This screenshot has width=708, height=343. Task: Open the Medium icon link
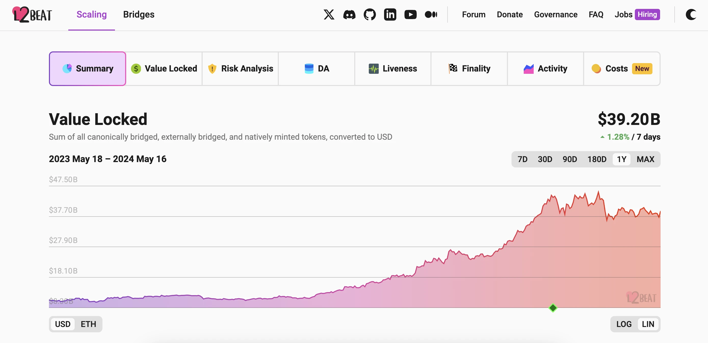431,15
